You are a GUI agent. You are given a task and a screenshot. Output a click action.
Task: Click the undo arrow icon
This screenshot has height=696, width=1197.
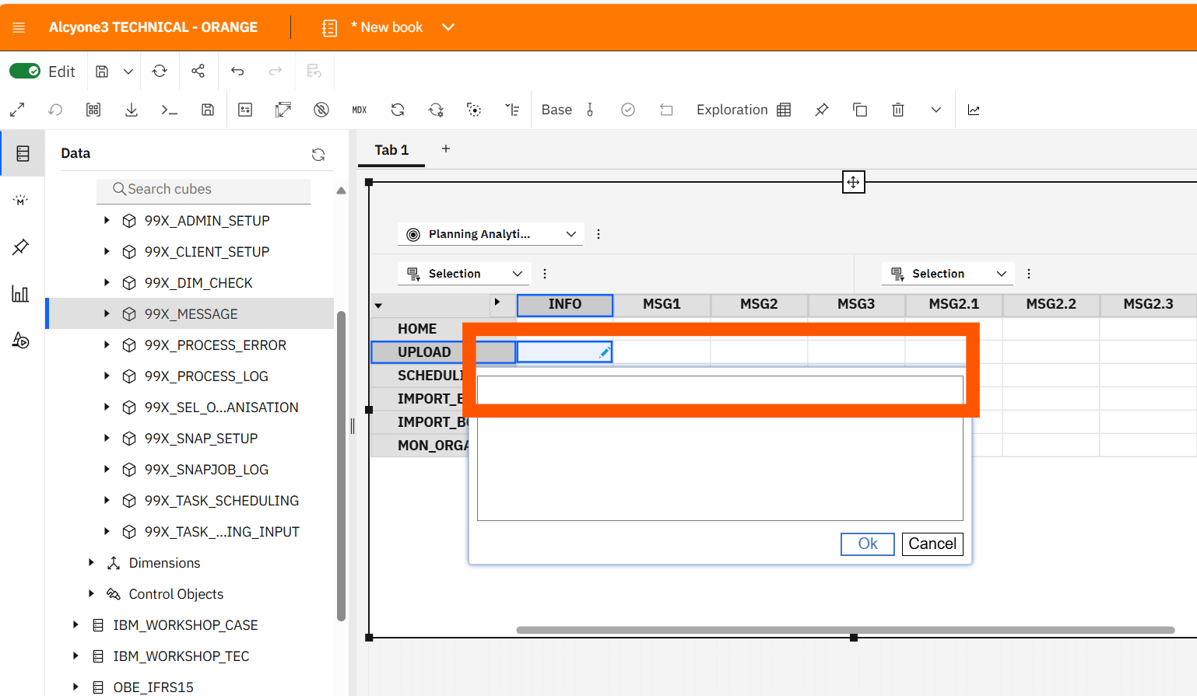point(237,72)
